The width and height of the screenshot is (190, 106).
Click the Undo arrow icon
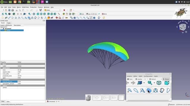[x=27, y=10]
